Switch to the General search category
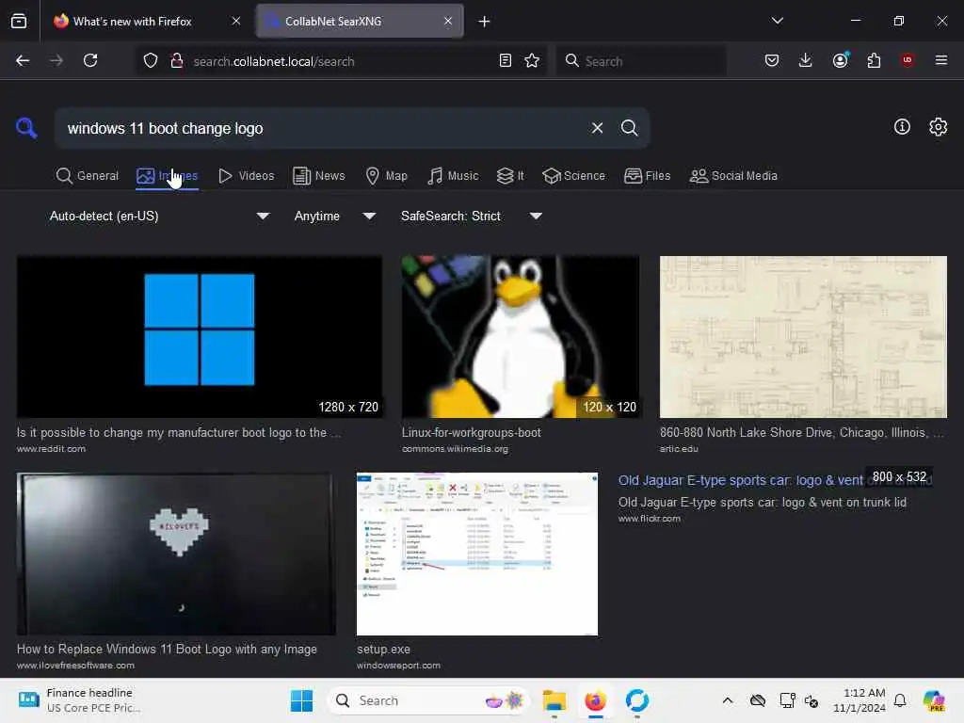This screenshot has width=964, height=723. coord(87,176)
